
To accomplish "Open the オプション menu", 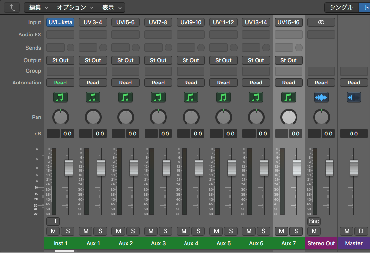I will (75, 8).
